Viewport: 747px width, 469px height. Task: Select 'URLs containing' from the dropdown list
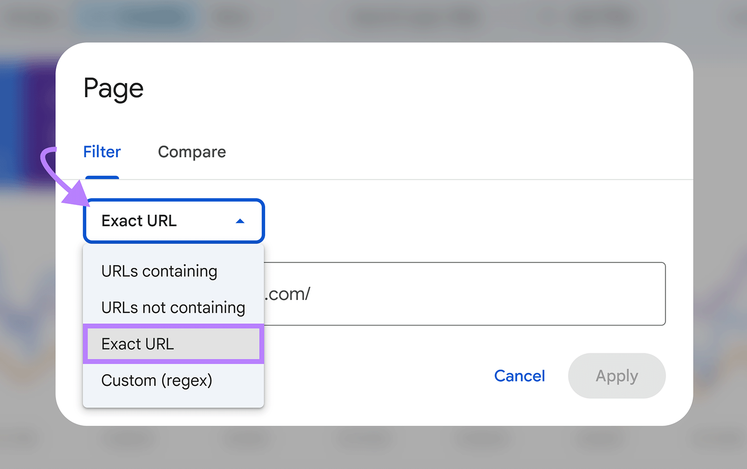(159, 271)
